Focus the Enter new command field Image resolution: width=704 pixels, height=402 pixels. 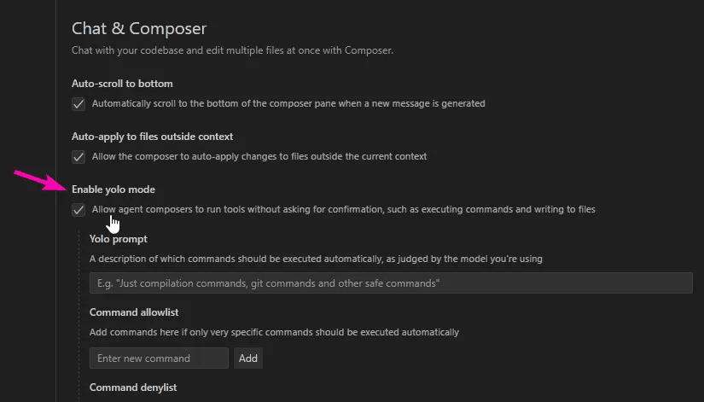pos(159,358)
